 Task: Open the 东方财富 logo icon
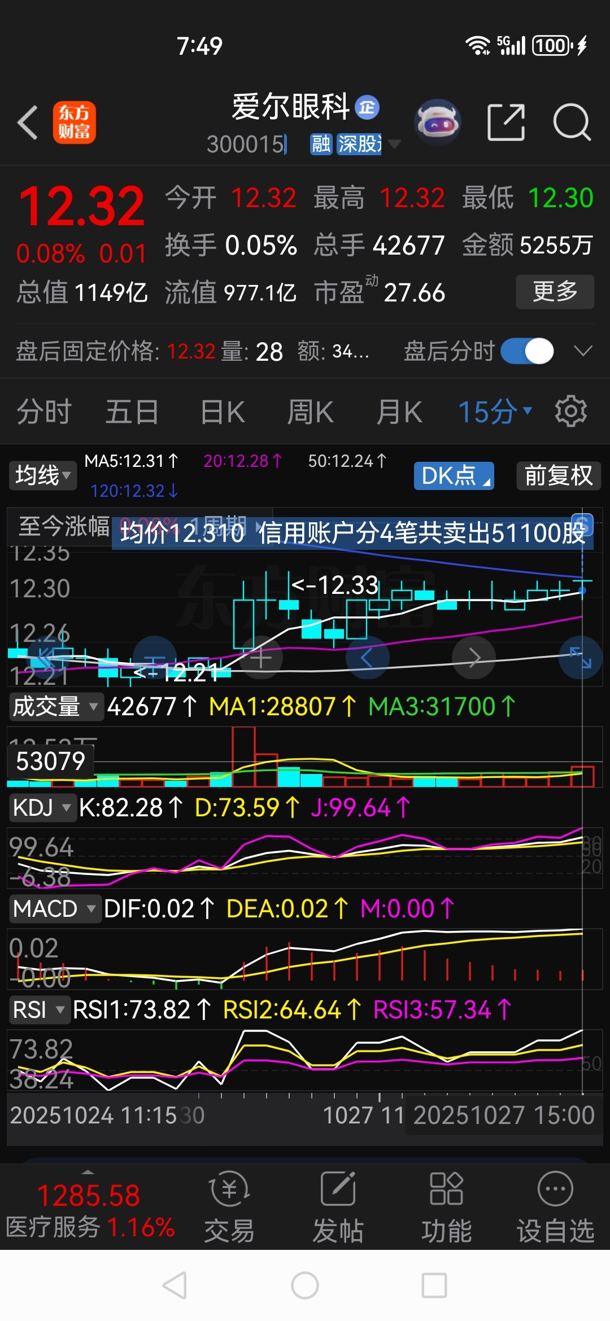(x=75, y=123)
